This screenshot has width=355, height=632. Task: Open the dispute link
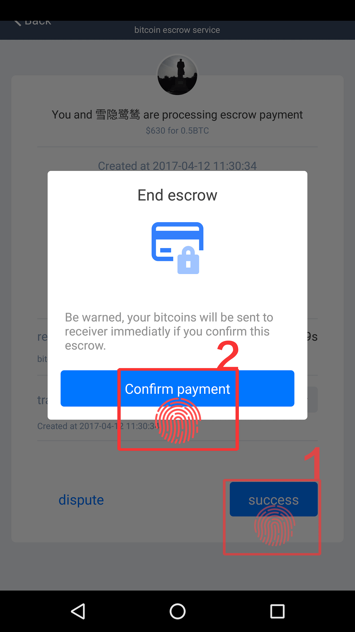point(81,500)
